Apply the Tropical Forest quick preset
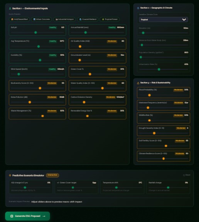Screen dimensions: 199x222 110,19
